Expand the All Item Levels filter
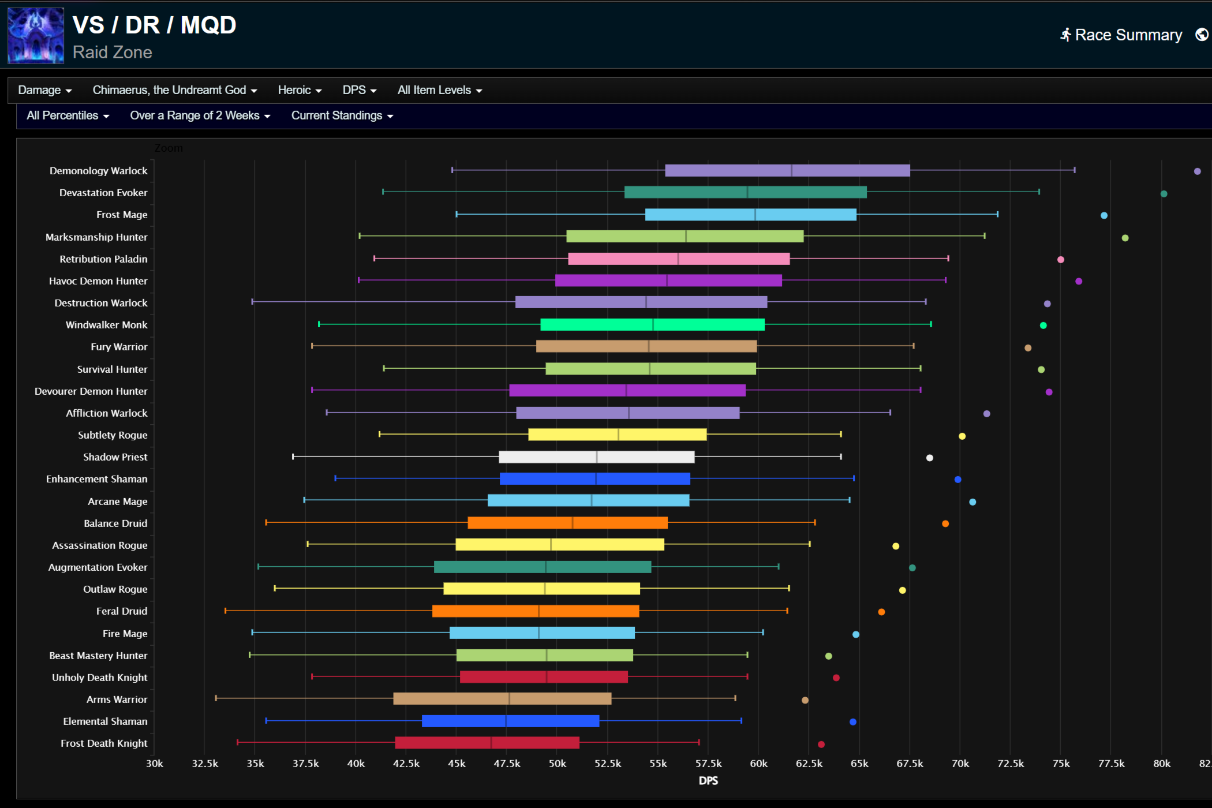This screenshot has height=808, width=1212. point(439,90)
